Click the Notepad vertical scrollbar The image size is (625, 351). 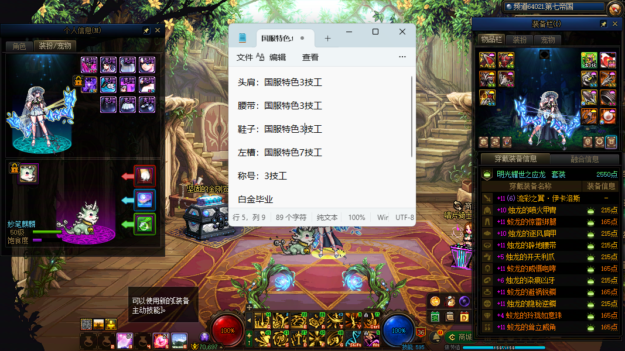(412, 117)
